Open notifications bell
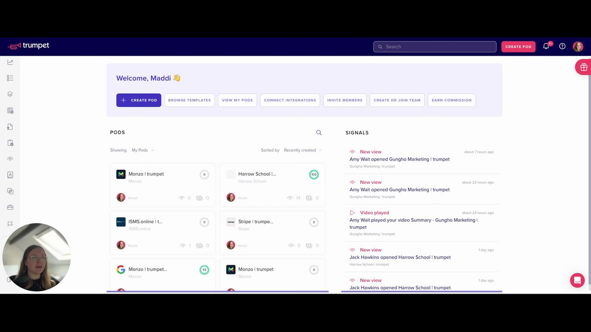The image size is (591, 332). 546,46
